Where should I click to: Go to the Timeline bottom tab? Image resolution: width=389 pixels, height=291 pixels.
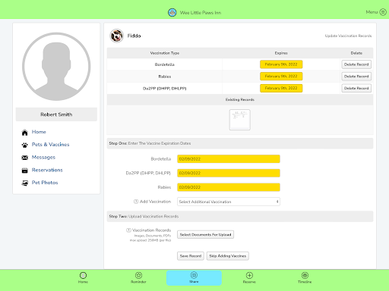click(305, 277)
